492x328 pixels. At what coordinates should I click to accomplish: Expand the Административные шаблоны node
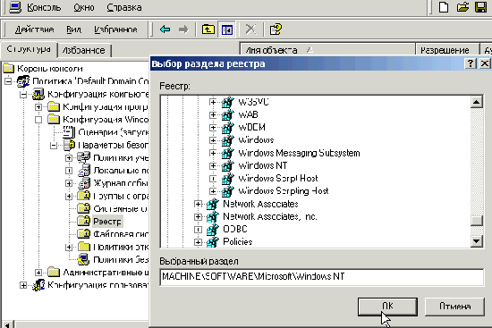click(x=38, y=273)
